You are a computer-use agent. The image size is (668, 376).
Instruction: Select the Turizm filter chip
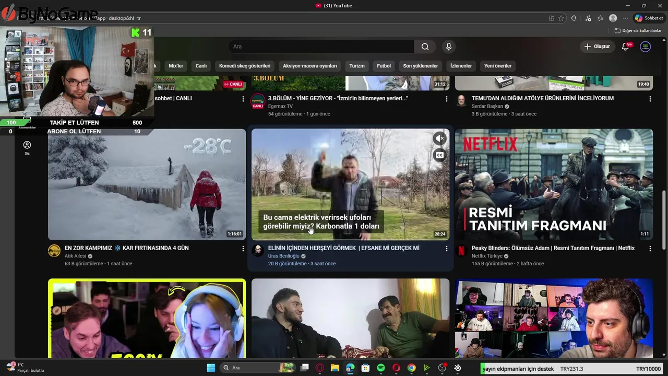pyautogui.click(x=357, y=66)
